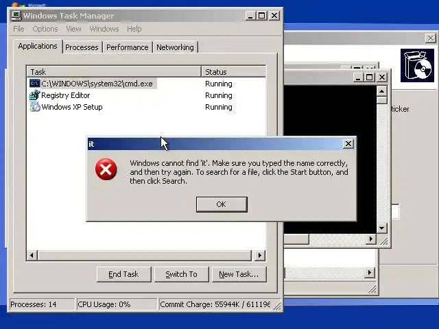This screenshot has height=329, width=439.
Task: Click the Processes: 14 status entry
Action: click(42, 304)
